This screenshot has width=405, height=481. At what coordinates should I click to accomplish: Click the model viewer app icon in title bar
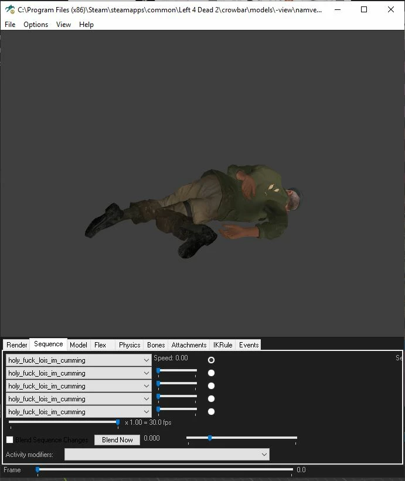[10, 9]
